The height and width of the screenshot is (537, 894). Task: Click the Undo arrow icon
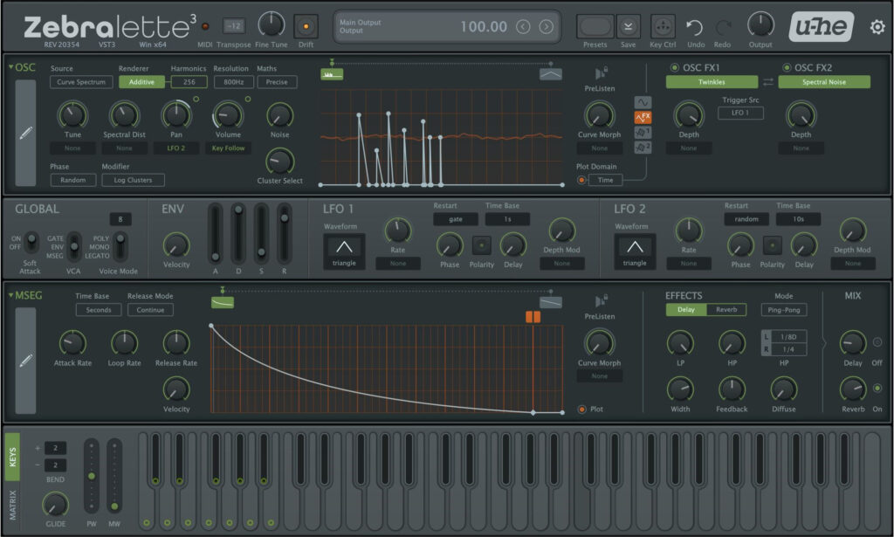(694, 26)
